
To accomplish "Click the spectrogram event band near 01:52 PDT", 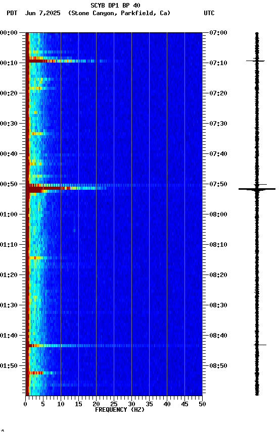I will 44,372.
